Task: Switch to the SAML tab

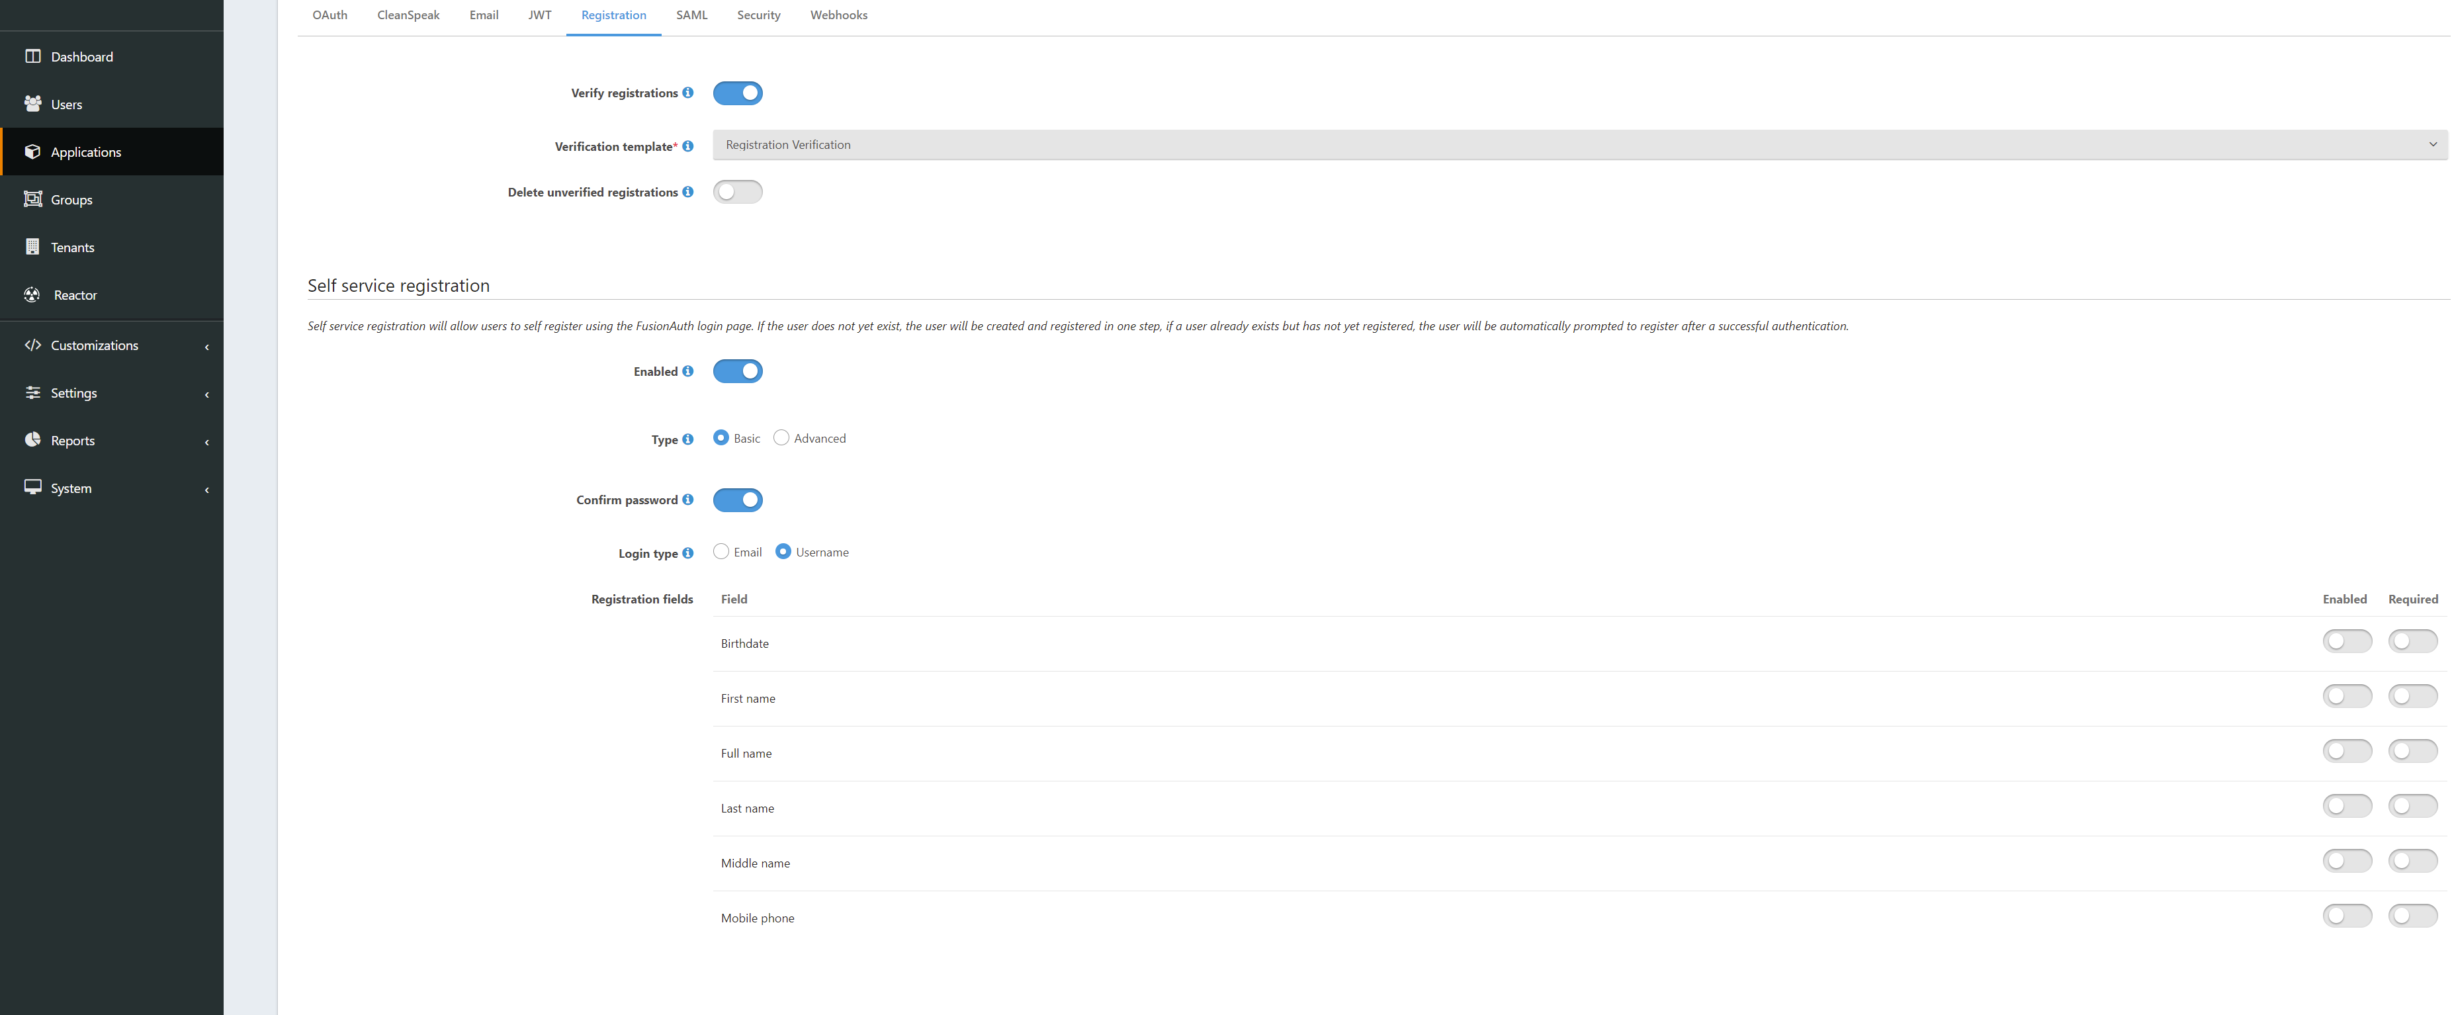Action: pyautogui.click(x=691, y=15)
